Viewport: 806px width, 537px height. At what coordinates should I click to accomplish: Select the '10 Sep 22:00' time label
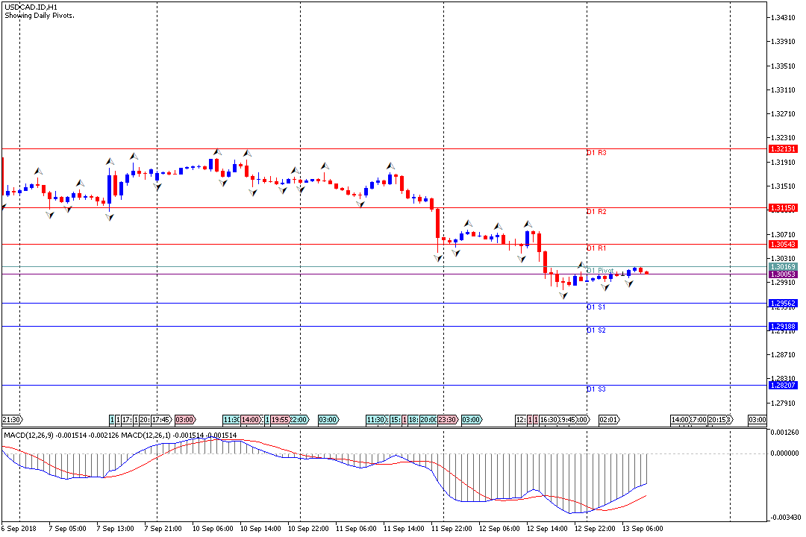pyautogui.click(x=308, y=529)
